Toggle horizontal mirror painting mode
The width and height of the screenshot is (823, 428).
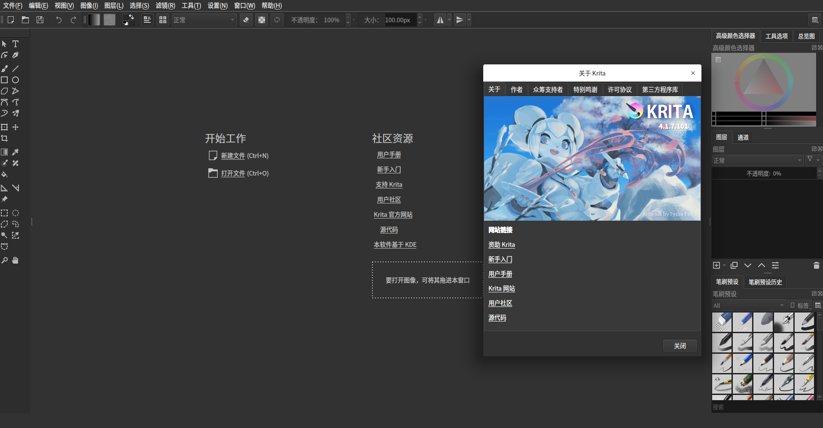[x=440, y=20]
